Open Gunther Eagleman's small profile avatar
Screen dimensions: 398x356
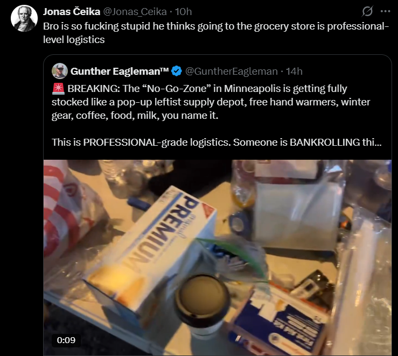pyautogui.click(x=60, y=71)
